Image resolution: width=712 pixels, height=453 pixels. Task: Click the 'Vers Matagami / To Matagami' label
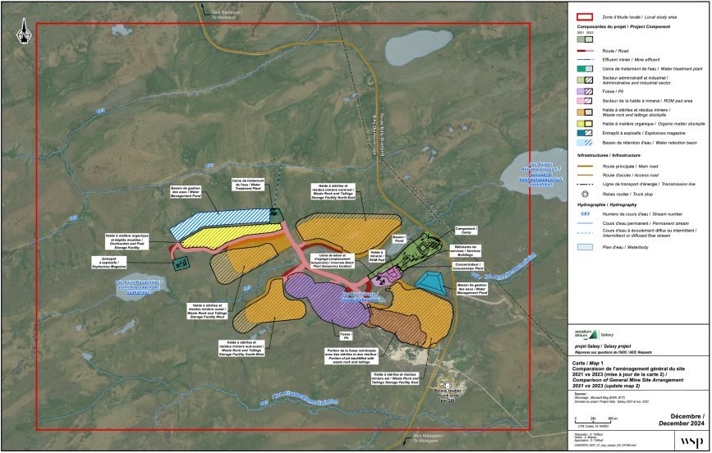click(x=427, y=438)
